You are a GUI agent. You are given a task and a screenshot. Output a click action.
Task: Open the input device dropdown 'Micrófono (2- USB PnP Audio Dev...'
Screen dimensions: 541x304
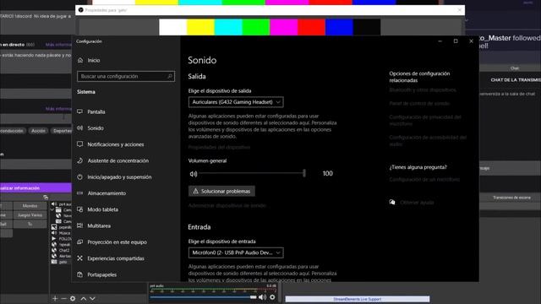coord(236,252)
